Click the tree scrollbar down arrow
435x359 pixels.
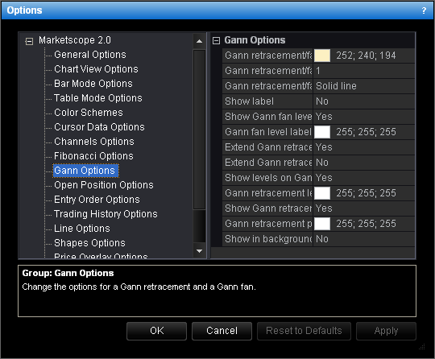[x=199, y=251]
